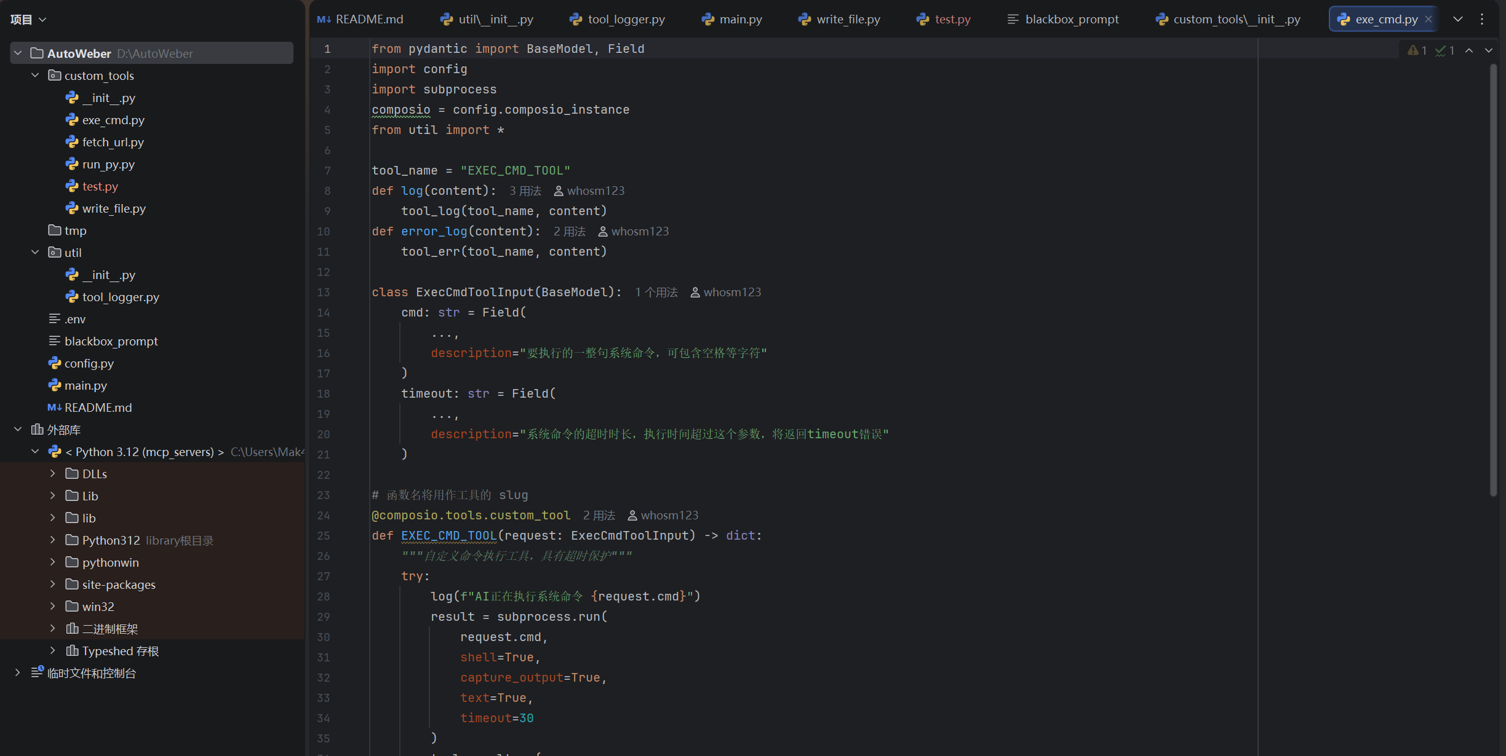Close the exe_cmd.py tab
Image resolution: width=1506 pixels, height=756 pixels.
(x=1428, y=19)
